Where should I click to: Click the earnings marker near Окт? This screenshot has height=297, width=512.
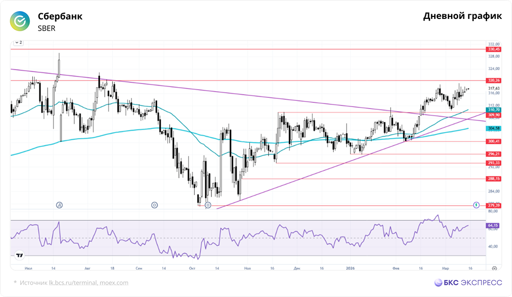click(208, 205)
